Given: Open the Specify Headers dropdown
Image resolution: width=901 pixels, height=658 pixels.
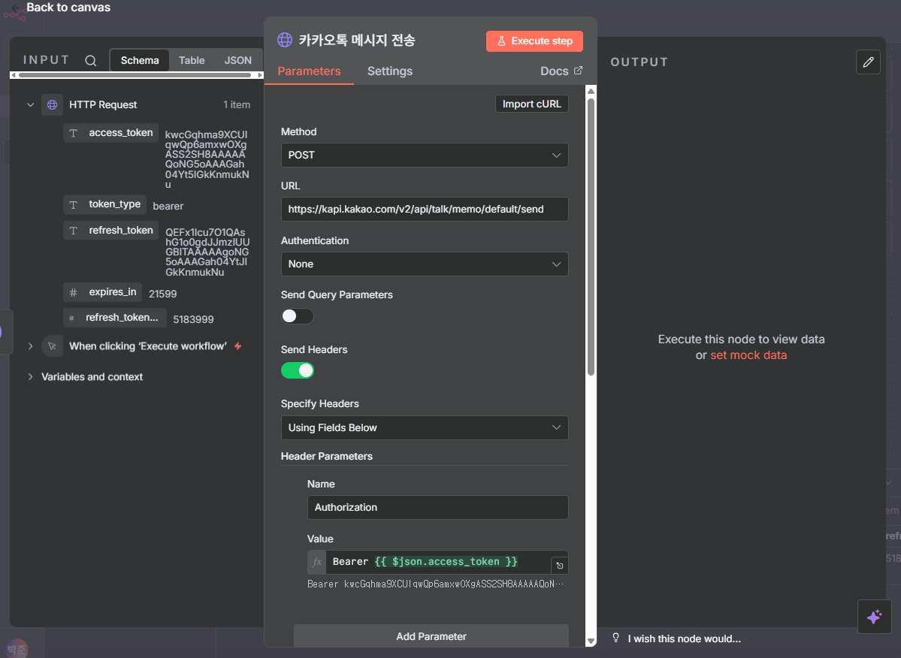Looking at the screenshot, I should pyautogui.click(x=424, y=428).
